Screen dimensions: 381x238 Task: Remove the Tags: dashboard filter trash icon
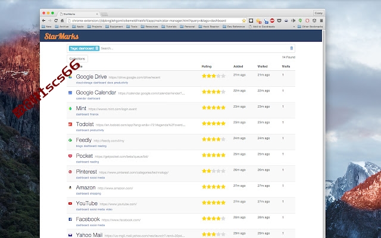pyautogui.click(x=97, y=48)
